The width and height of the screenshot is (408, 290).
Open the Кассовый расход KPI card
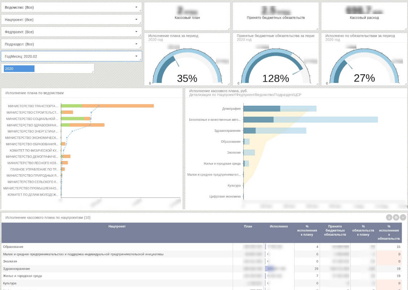pos(364,16)
